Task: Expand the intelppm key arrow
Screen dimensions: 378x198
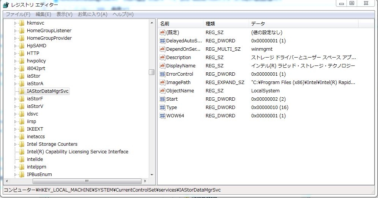Action: [x=15, y=167]
